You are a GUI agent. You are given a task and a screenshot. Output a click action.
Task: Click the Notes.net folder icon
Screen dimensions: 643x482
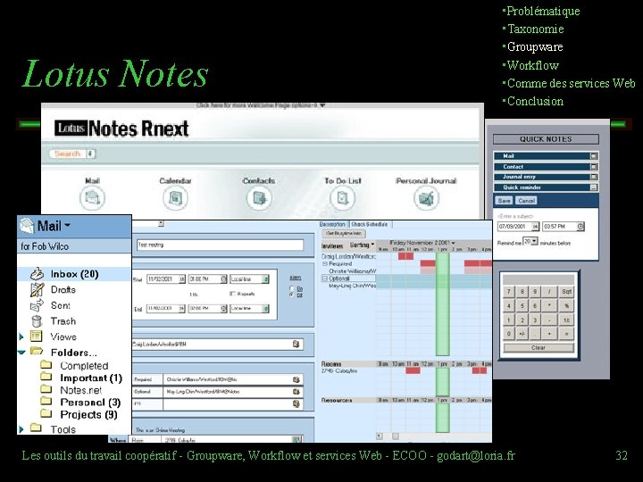[46, 388]
